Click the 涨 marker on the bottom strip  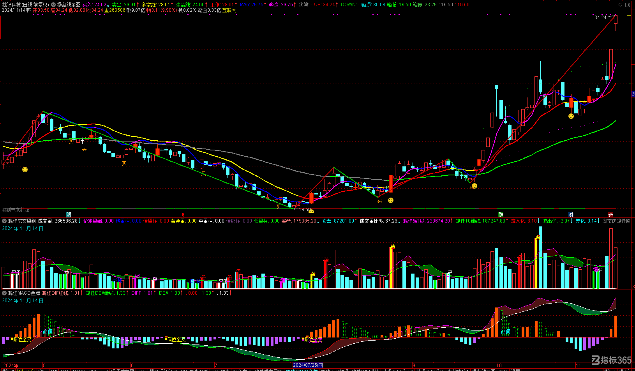pos(611,215)
